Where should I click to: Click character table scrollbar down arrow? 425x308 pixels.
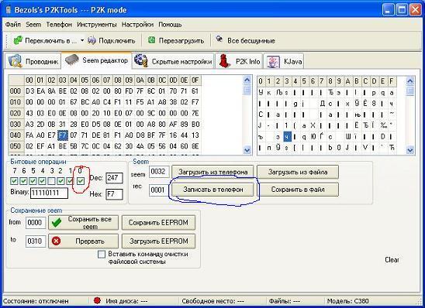coord(410,149)
